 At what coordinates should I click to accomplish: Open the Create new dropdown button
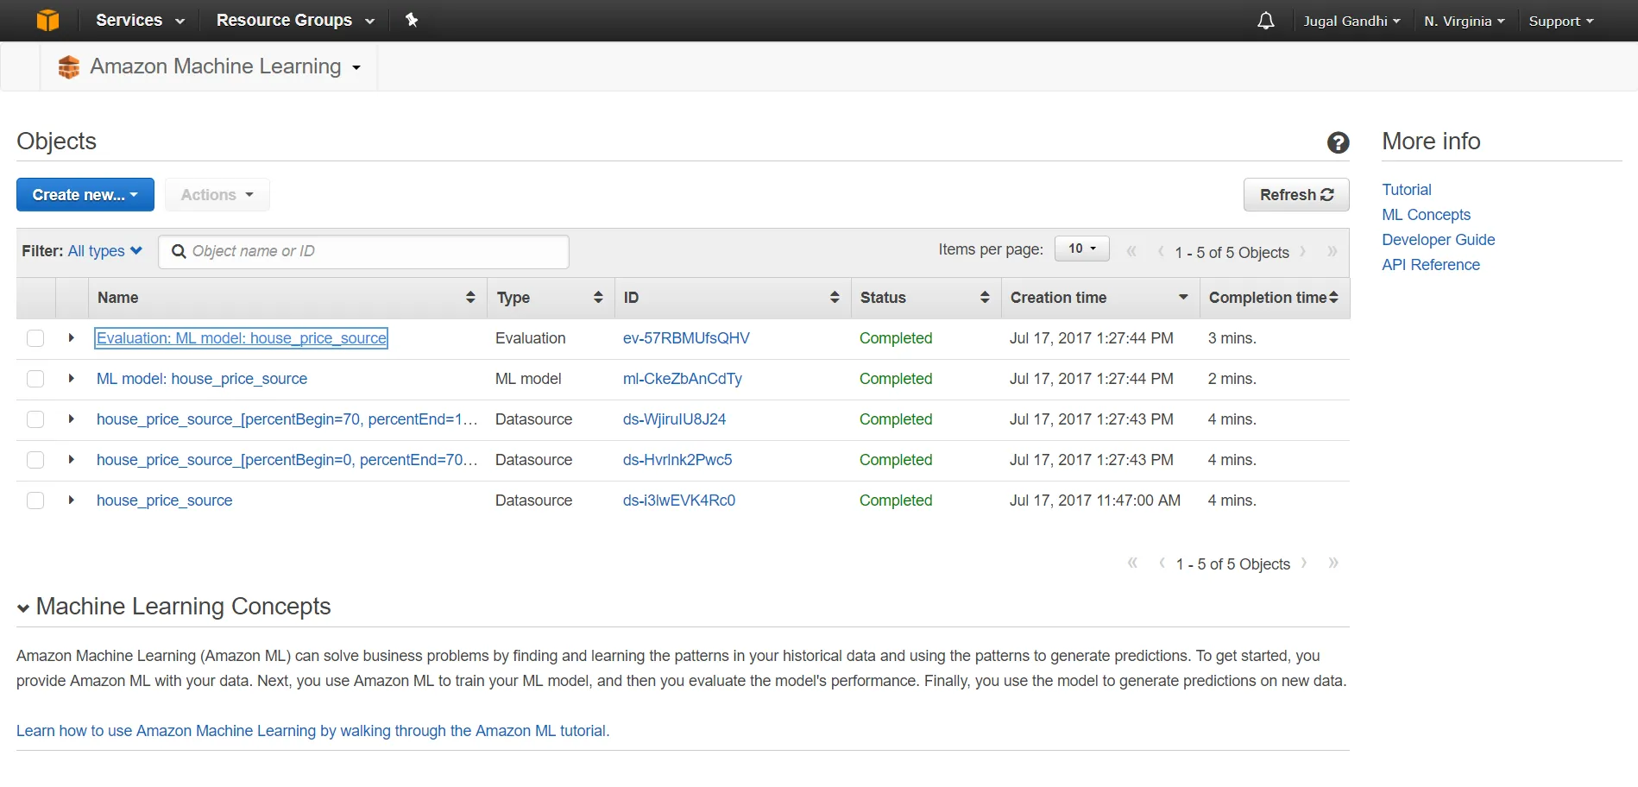[x=85, y=195]
